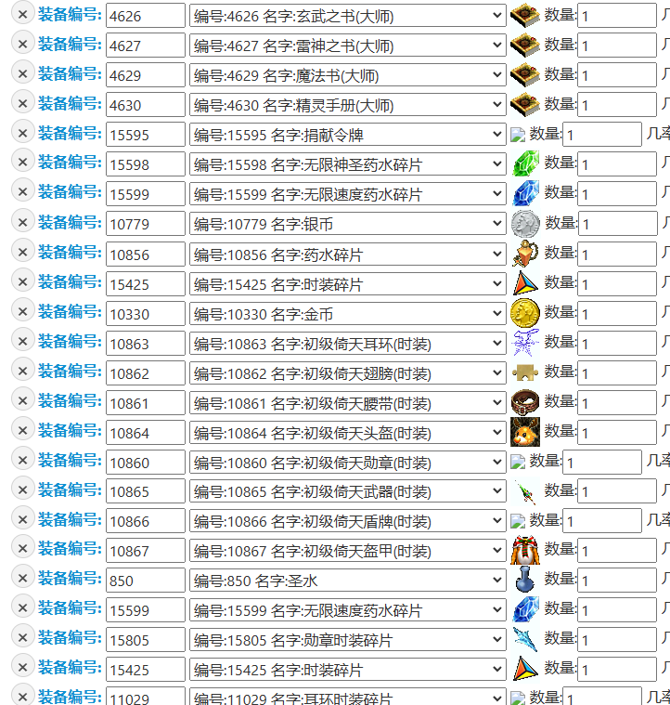The height and width of the screenshot is (705, 670).
Task: Remove the row with equipment 4627
Action: 22,44
